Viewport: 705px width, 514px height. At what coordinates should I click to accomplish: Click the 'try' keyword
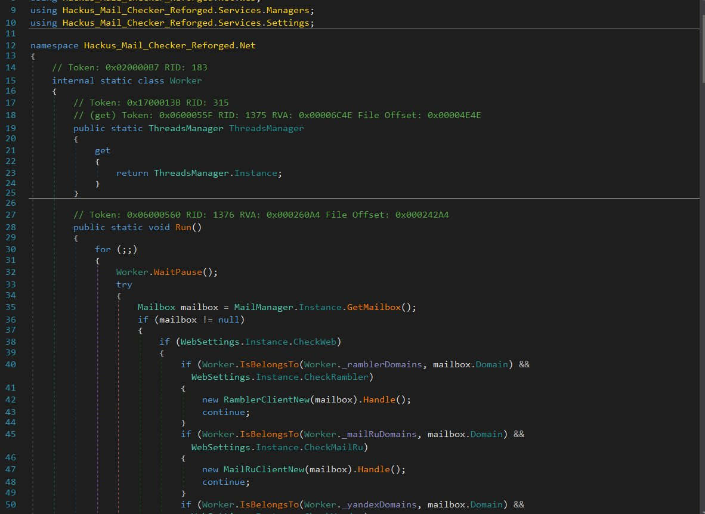pos(124,284)
